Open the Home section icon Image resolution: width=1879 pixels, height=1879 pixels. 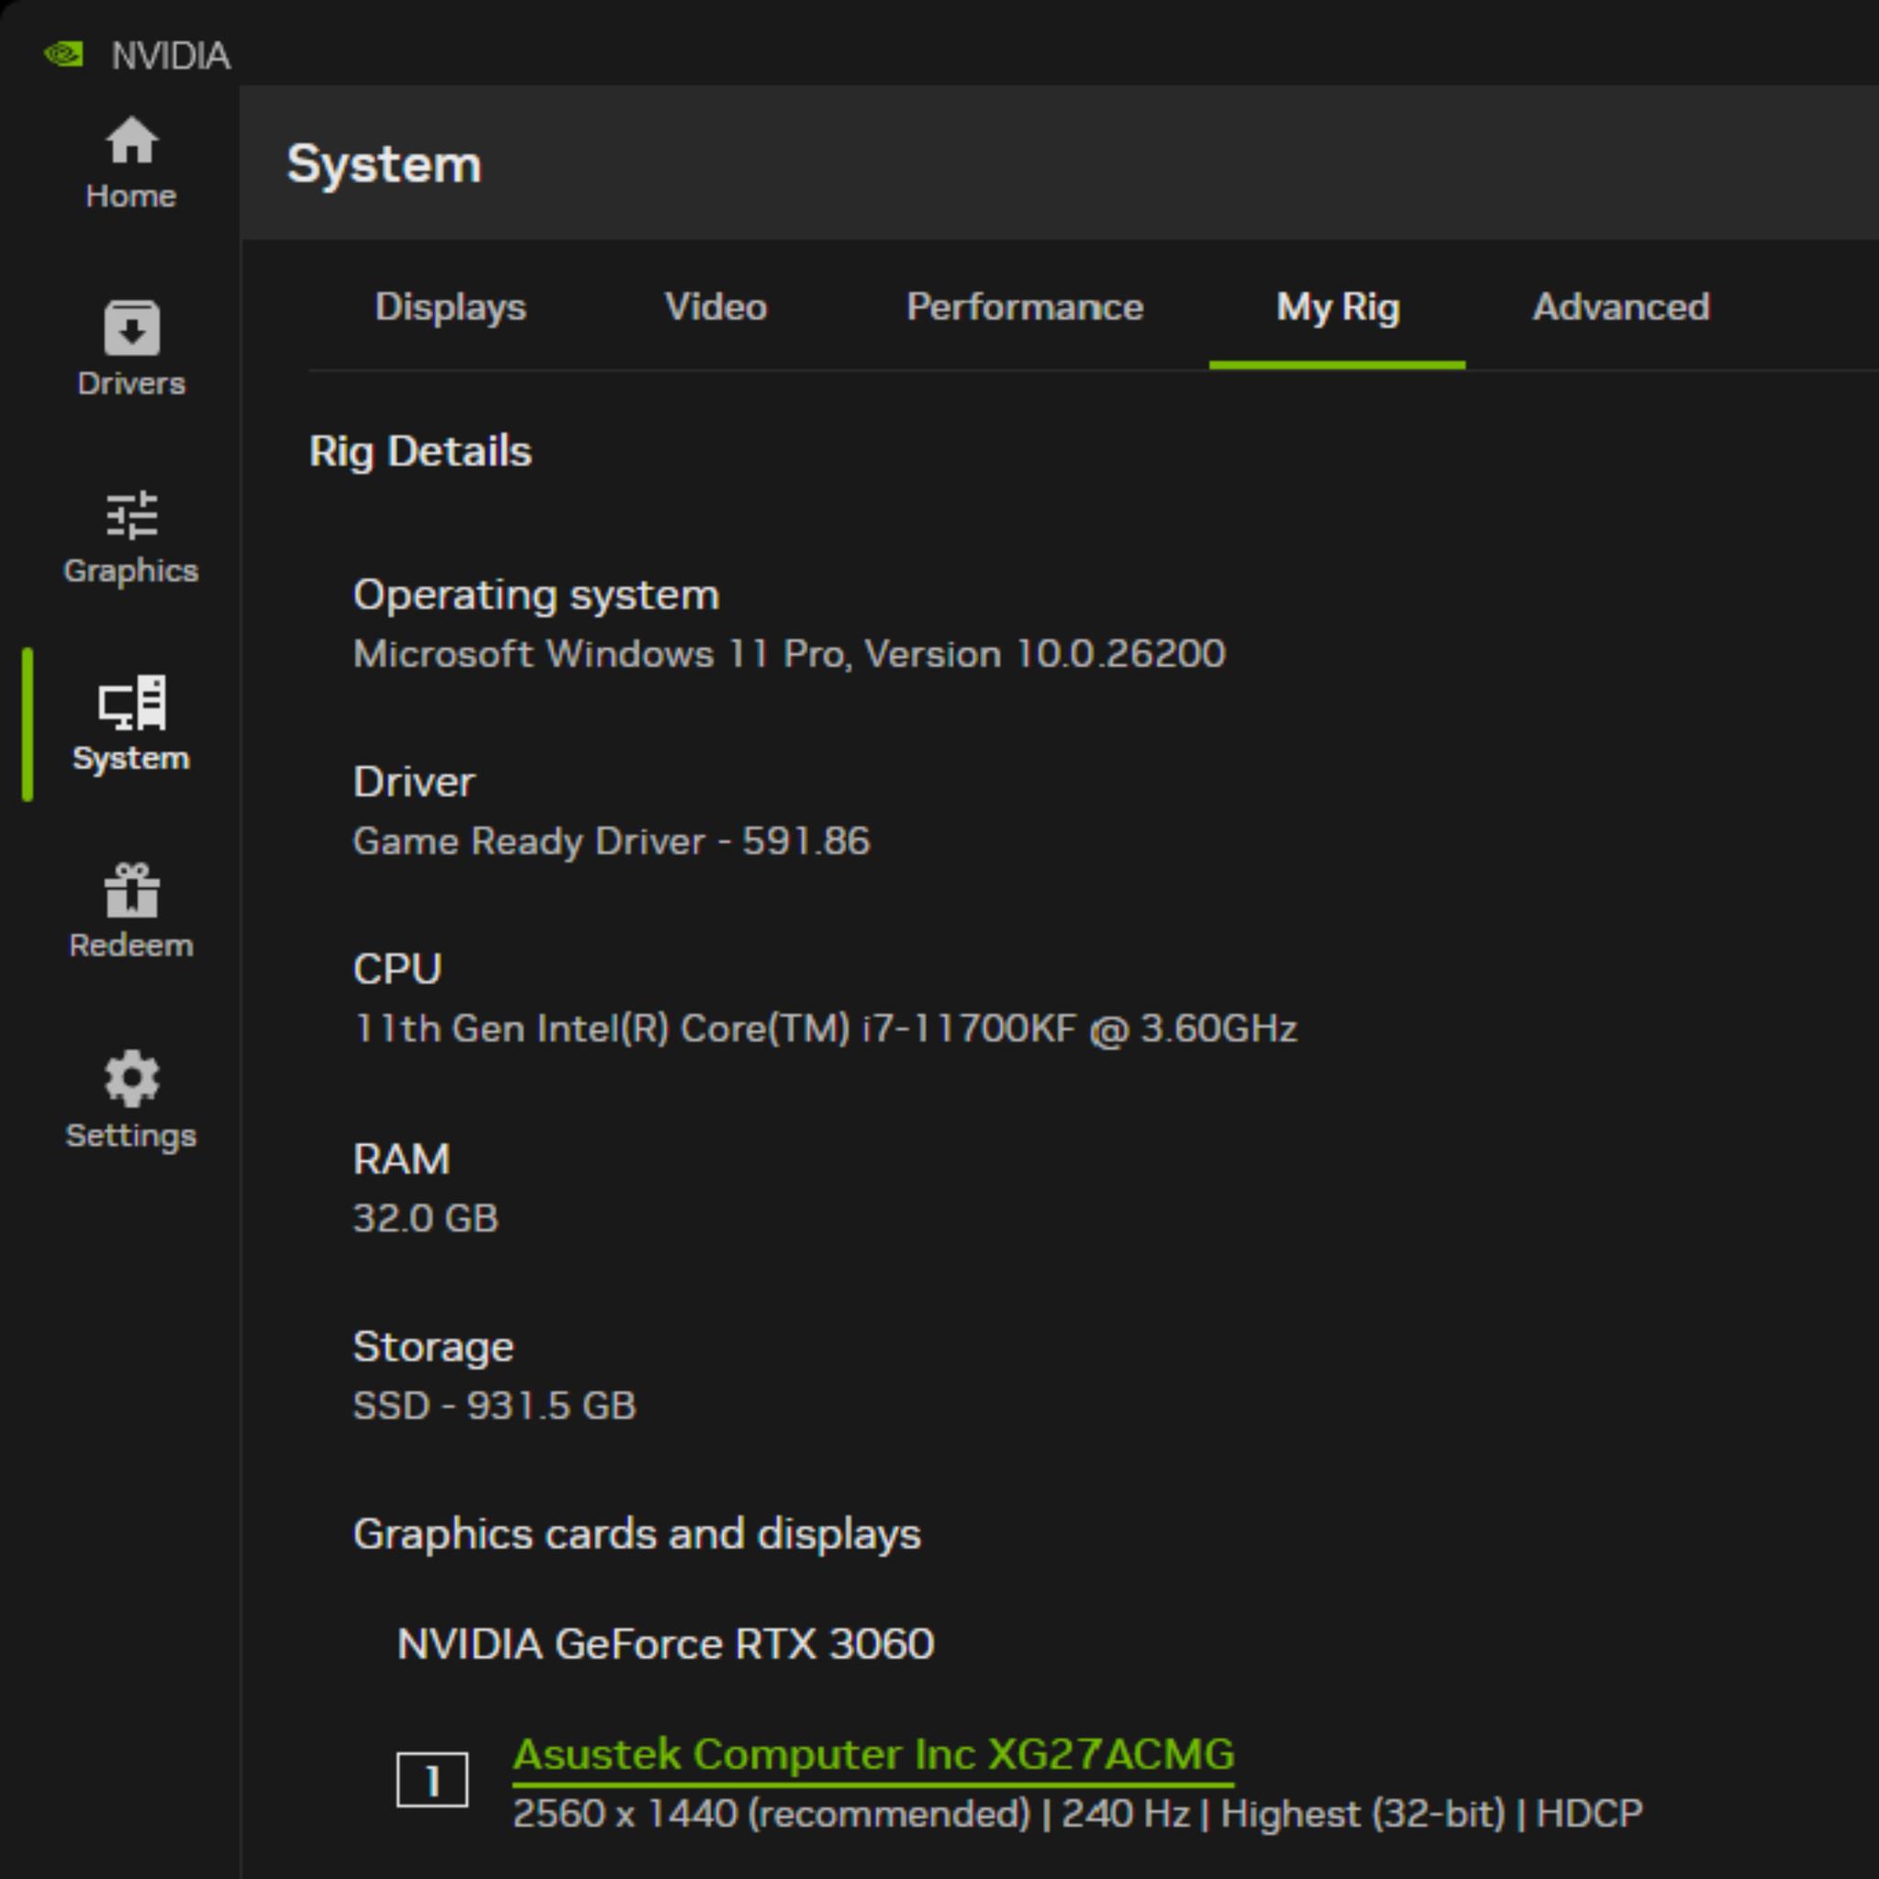tap(131, 141)
